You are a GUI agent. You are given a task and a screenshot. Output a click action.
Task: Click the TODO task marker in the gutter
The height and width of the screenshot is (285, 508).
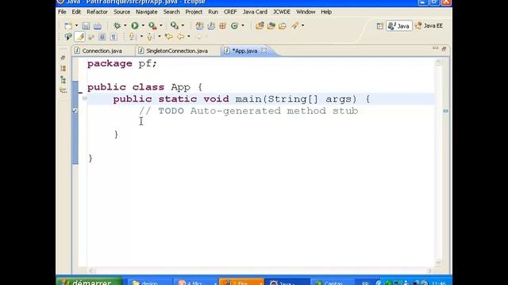coord(75,111)
